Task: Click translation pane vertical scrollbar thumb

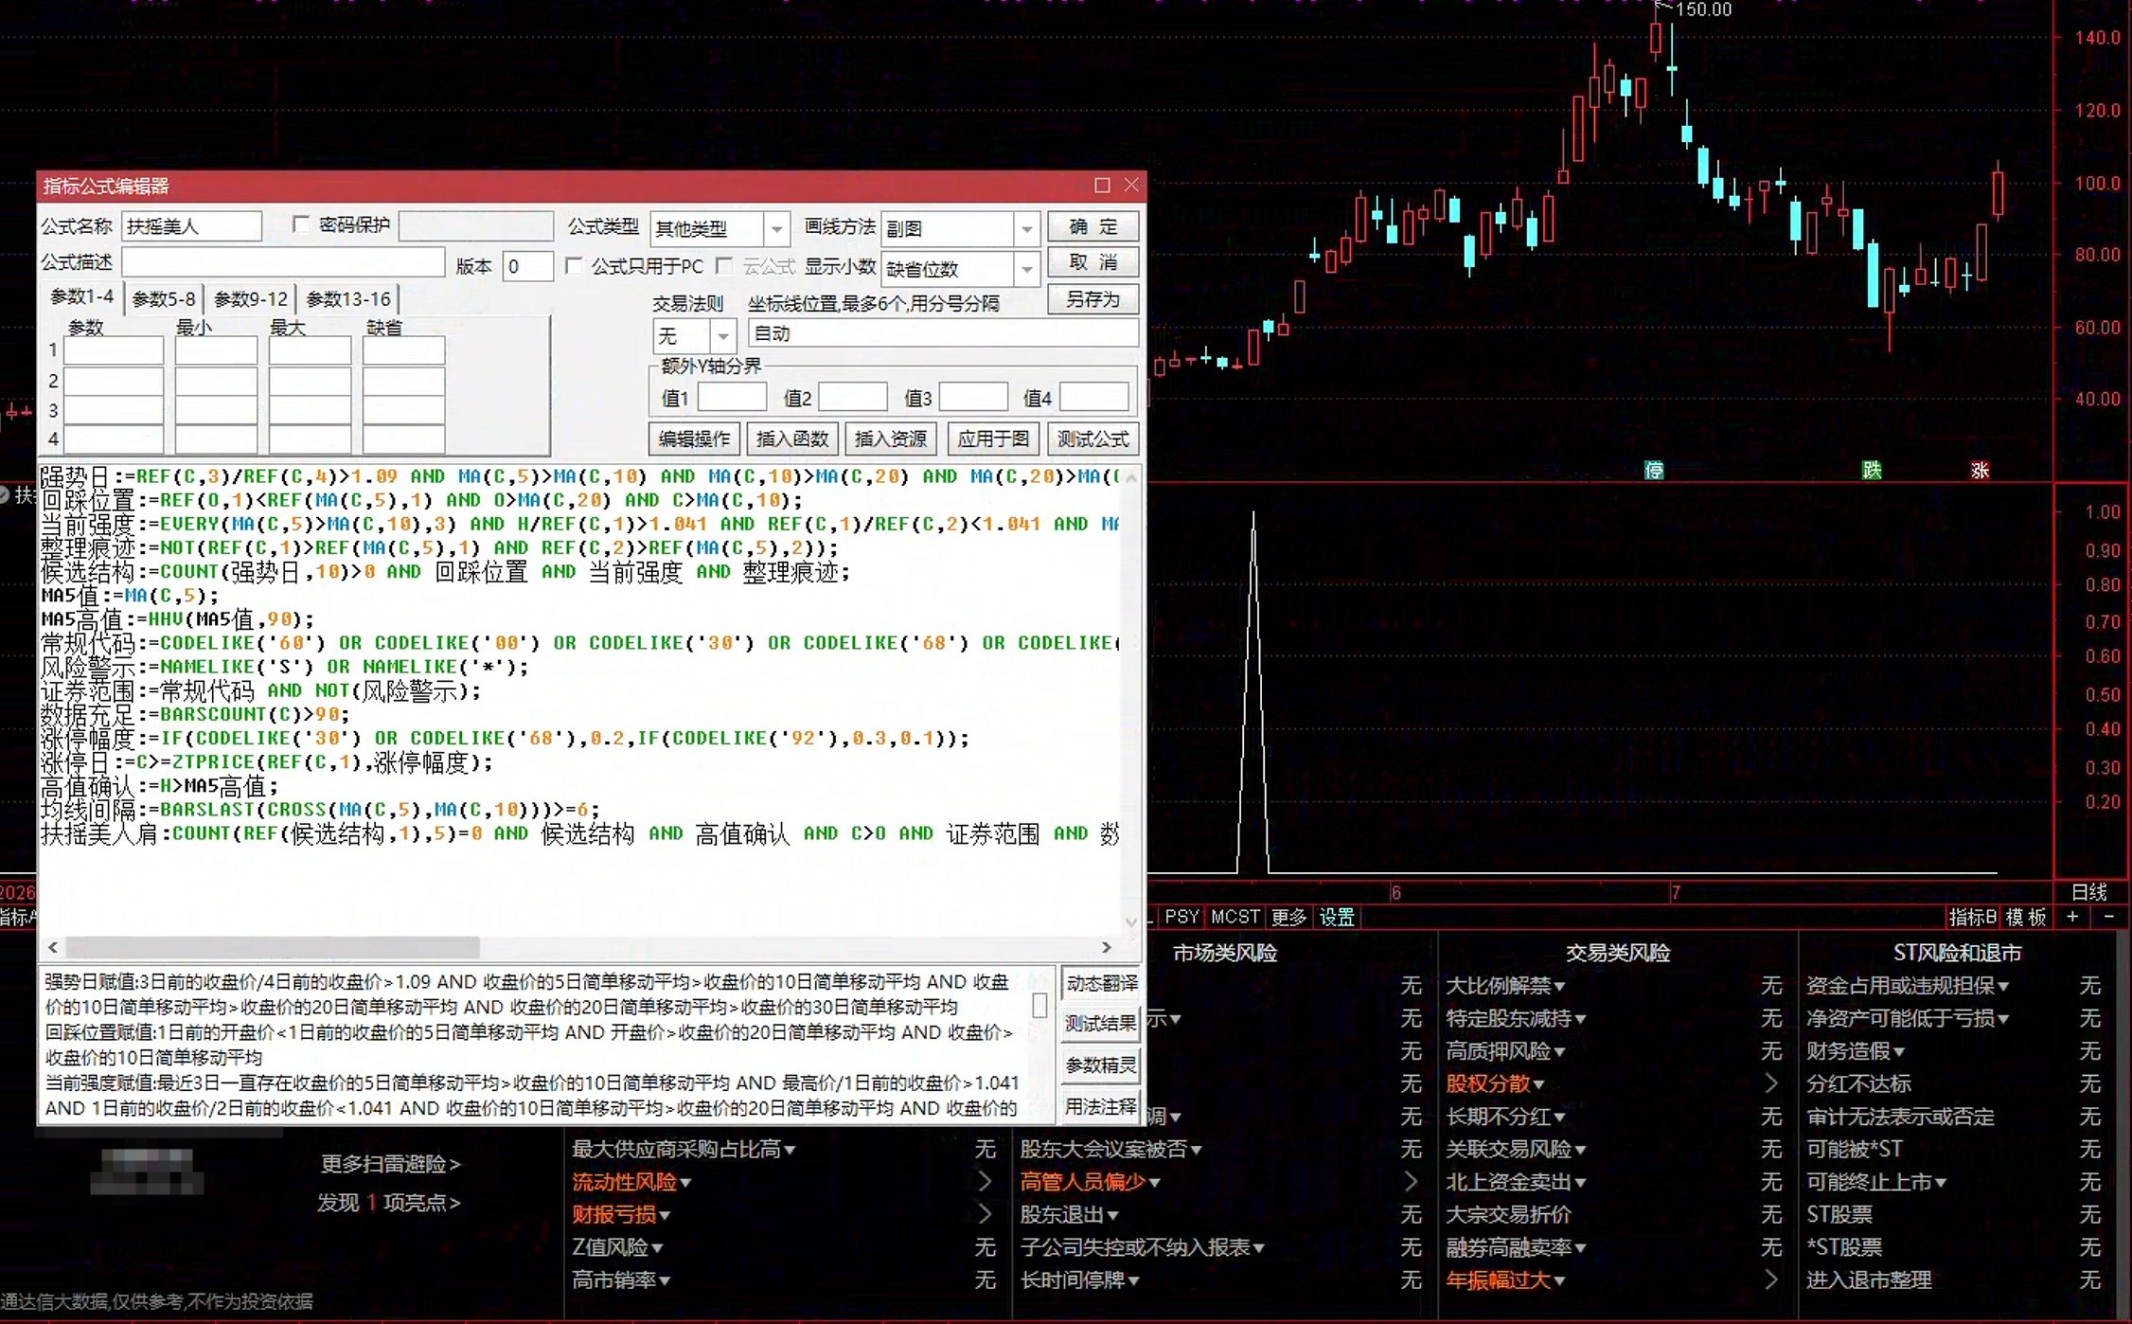Action: coord(1039,1005)
